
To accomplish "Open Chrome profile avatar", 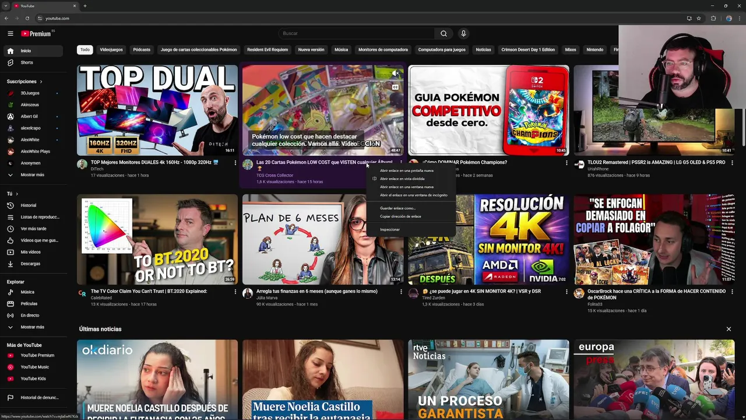I will 729,18.
